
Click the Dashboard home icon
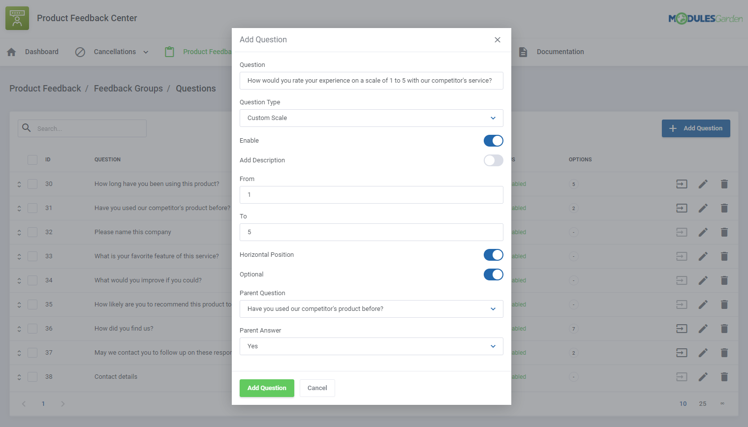tap(11, 51)
